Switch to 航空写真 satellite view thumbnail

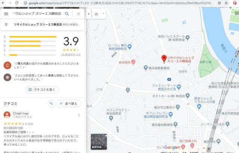click(99, 141)
